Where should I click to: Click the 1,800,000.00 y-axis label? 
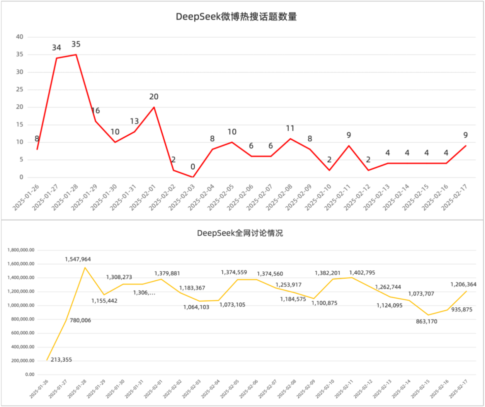[21, 250]
